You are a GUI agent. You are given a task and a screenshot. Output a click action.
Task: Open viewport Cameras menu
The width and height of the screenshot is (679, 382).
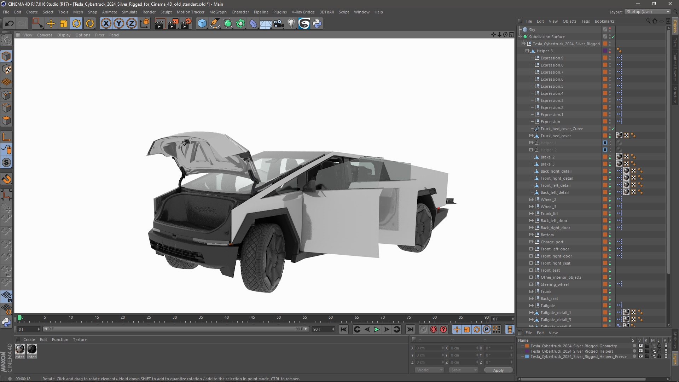(x=45, y=35)
